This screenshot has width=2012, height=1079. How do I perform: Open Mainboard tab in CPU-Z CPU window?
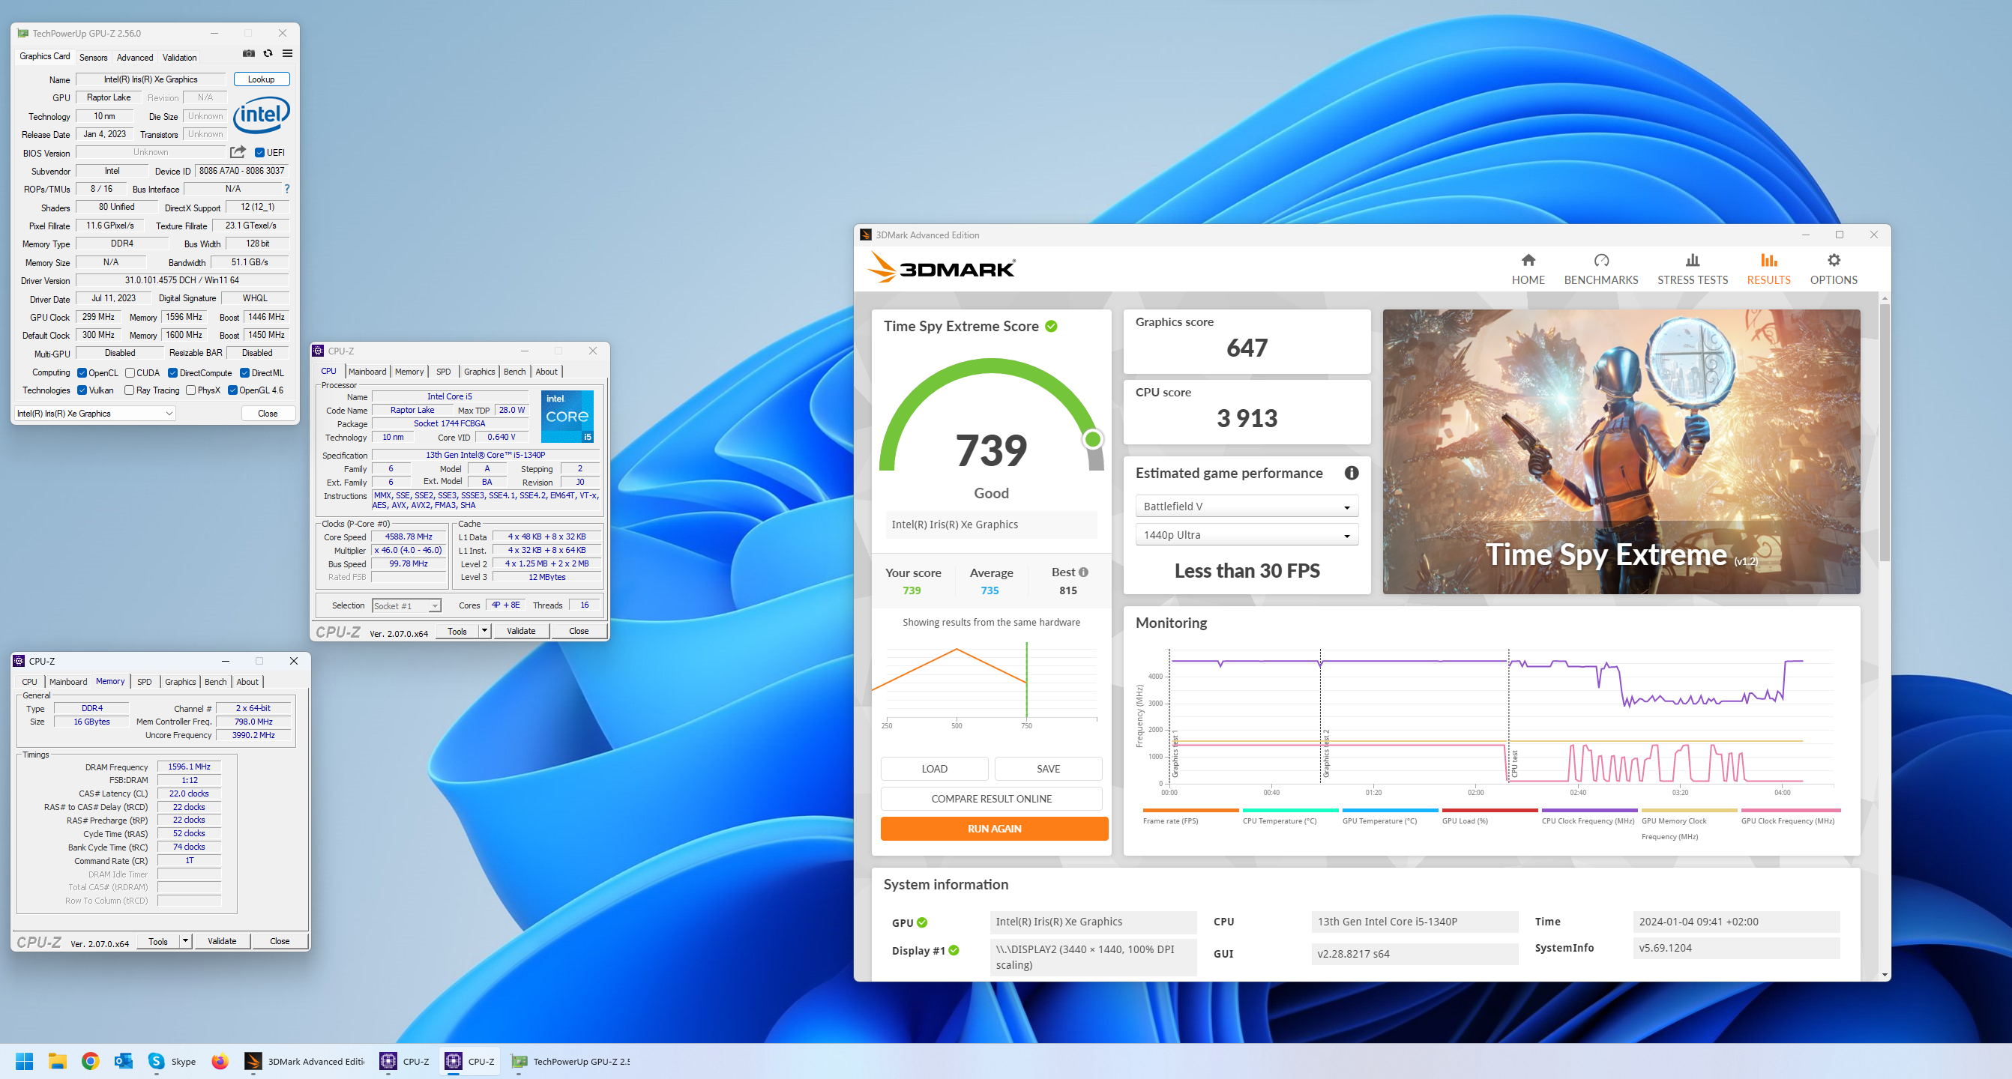click(367, 372)
